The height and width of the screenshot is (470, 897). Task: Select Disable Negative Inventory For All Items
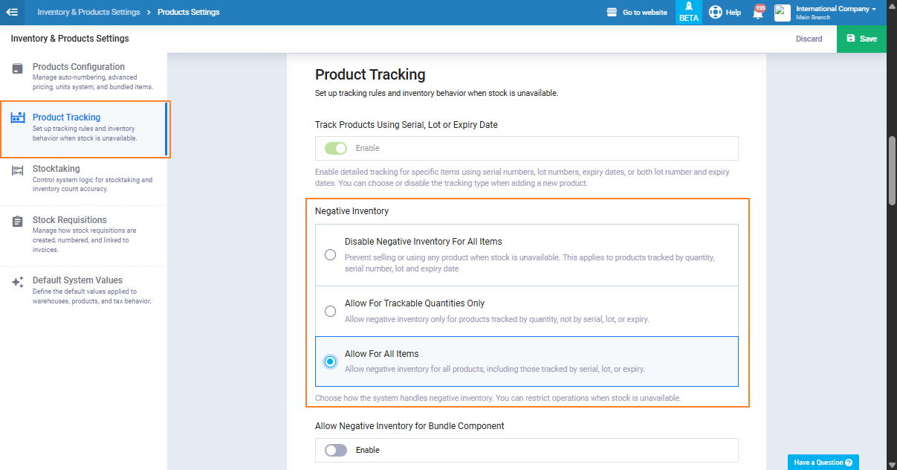[x=331, y=255]
